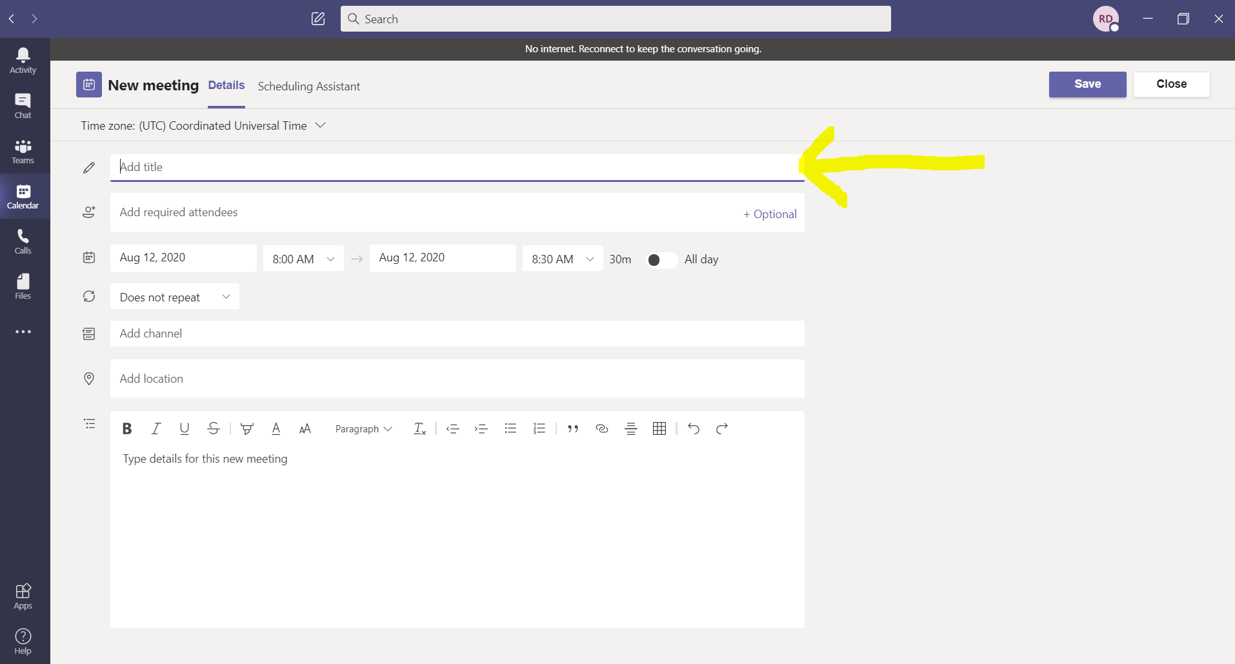Viewport: 1235px width, 664px height.
Task: Open the Does not repeat dropdown
Action: (175, 296)
